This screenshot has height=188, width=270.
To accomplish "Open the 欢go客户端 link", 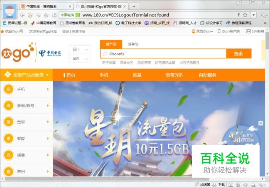I will pos(229,31).
